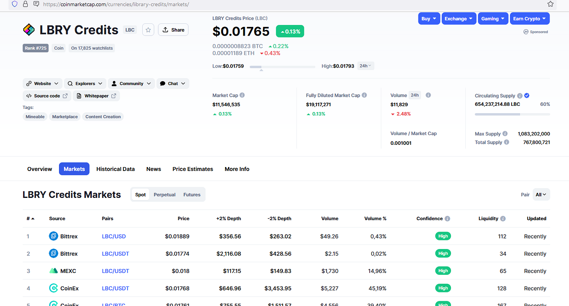Click the upward trend icon beside 0.22%
The height and width of the screenshot is (306, 569).
tap(270, 46)
